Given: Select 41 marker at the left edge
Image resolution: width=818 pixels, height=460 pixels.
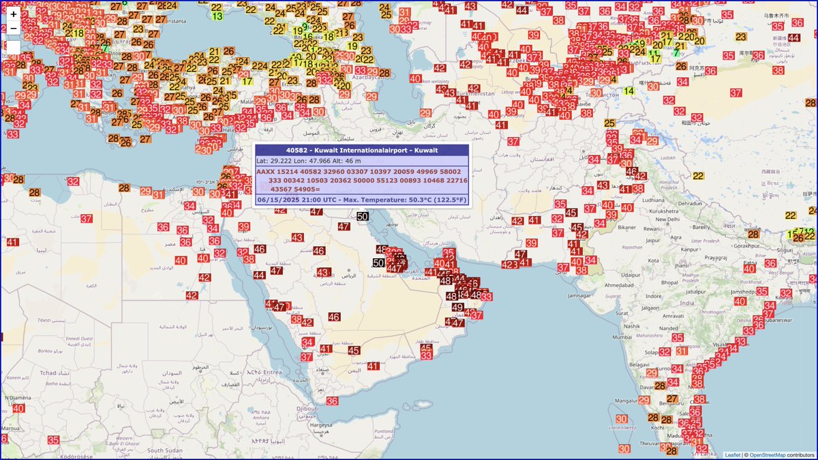Looking at the screenshot, I should click(x=13, y=242).
